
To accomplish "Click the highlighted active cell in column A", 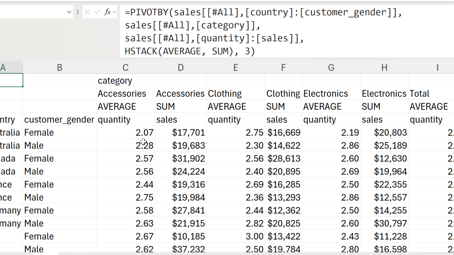I will pyautogui.click(x=11, y=80).
